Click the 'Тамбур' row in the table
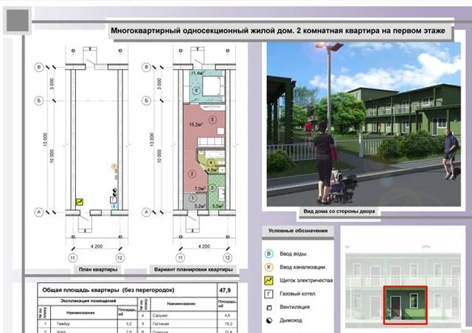This screenshot has height=333, width=472. 87,324
